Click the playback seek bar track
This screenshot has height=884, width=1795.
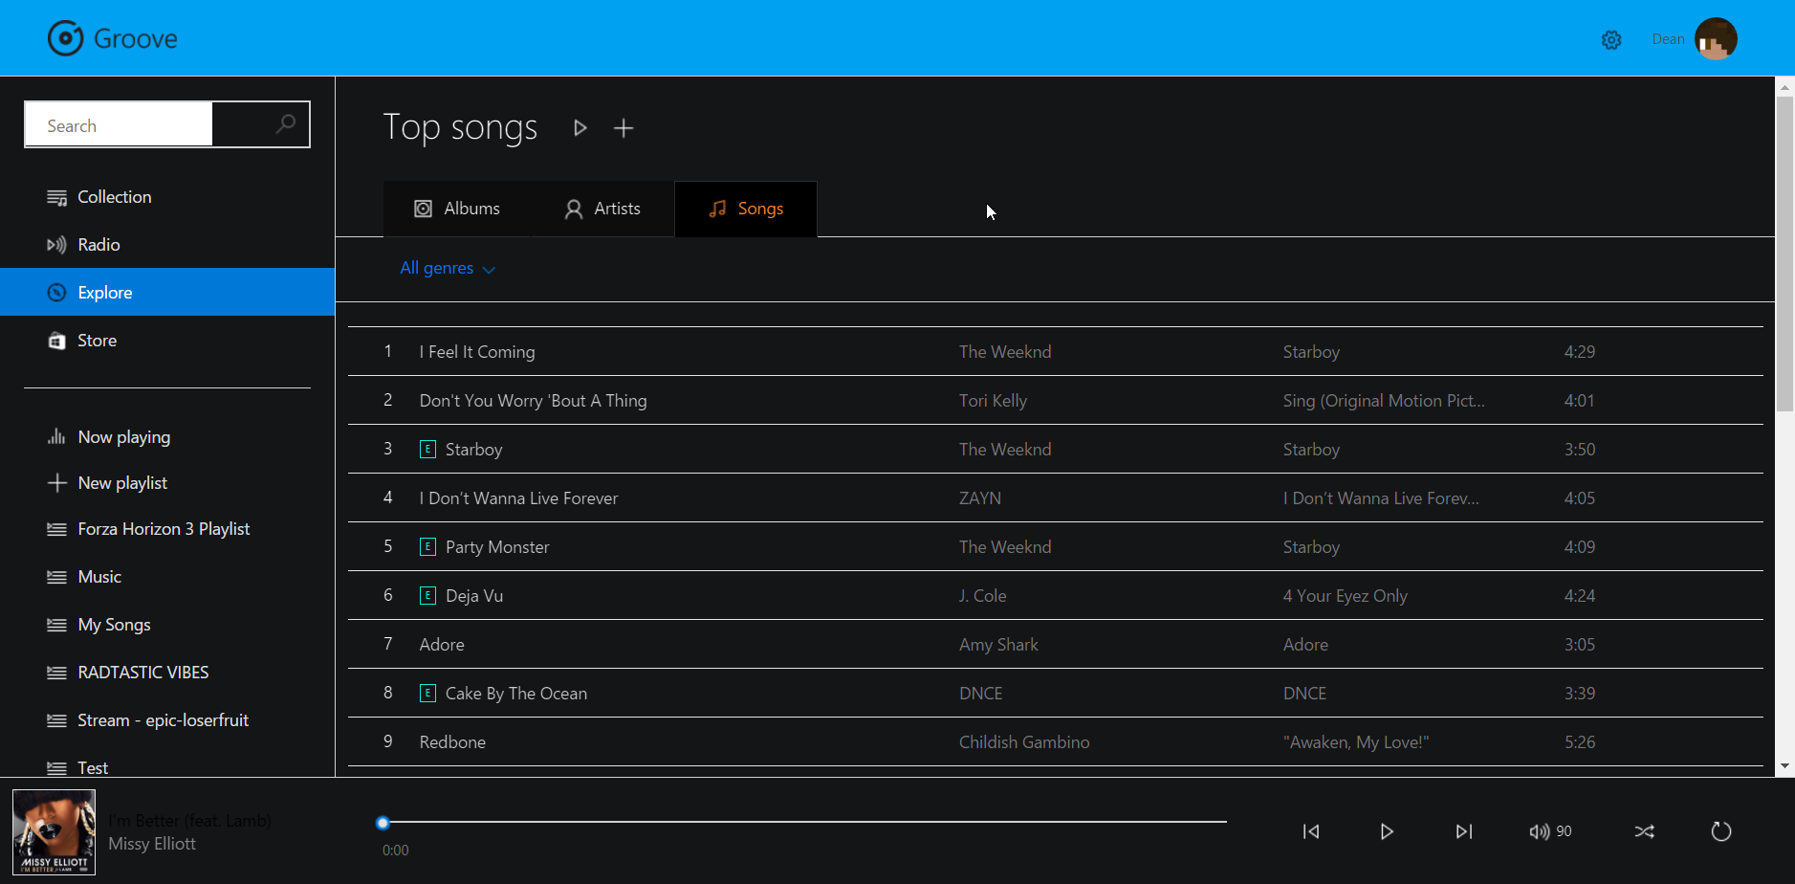[804, 822]
